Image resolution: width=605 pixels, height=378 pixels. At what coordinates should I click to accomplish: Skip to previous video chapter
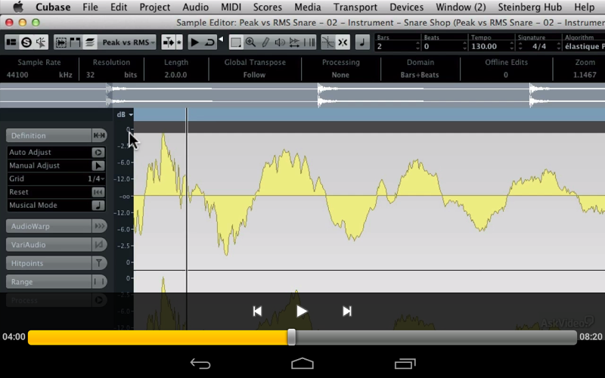tap(257, 311)
